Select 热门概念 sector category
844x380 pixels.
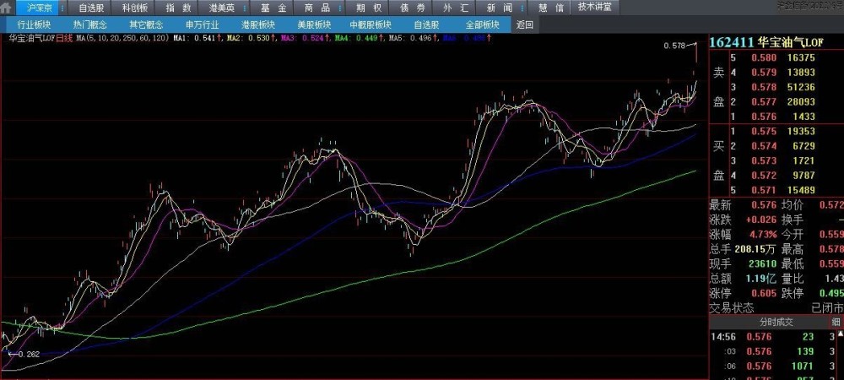click(90, 24)
